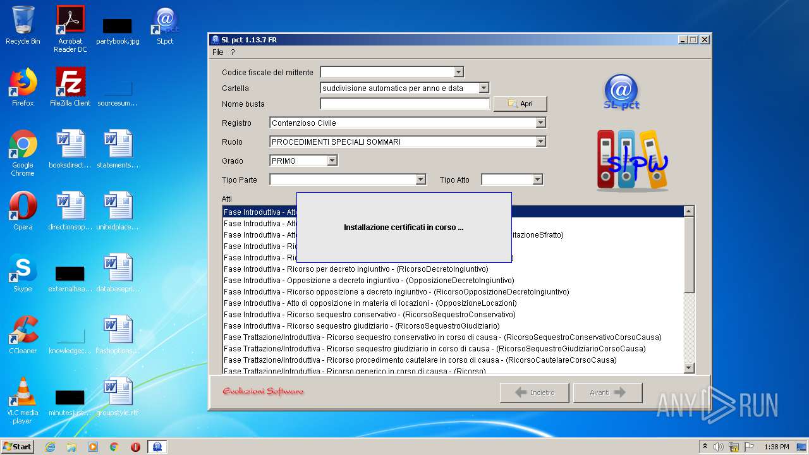Open statements Word document icon

(x=118, y=149)
